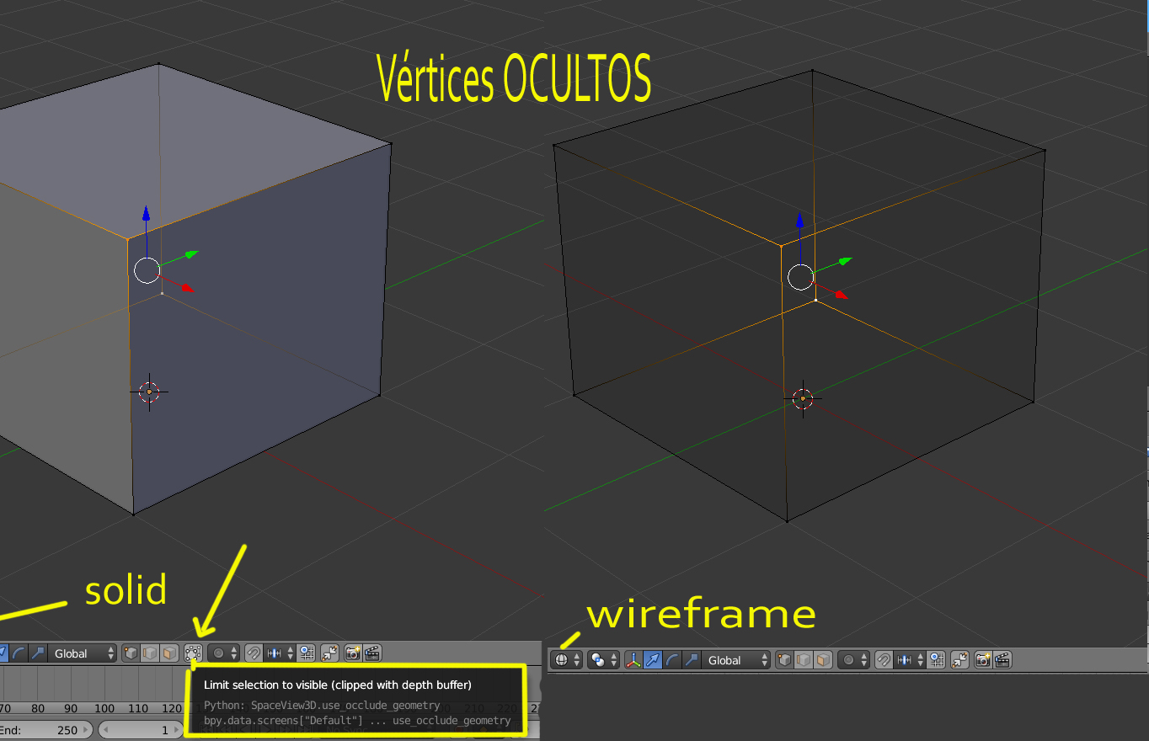Select scale manipulator in wireframe viewport header
1149x741 pixels.
[x=692, y=660]
